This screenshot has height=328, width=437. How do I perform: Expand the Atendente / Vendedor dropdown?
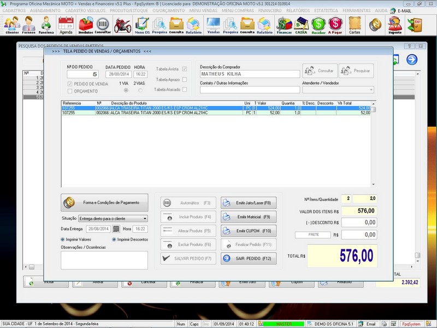click(371, 90)
